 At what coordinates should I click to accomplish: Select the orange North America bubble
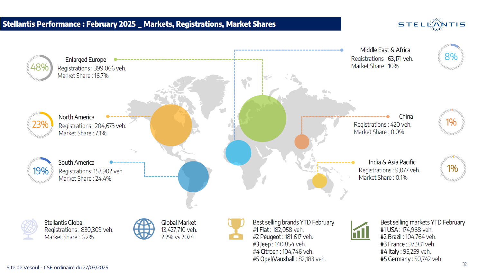click(x=171, y=125)
